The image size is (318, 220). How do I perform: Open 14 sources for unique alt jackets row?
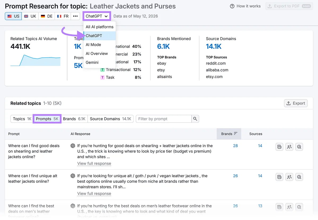pos(260,176)
